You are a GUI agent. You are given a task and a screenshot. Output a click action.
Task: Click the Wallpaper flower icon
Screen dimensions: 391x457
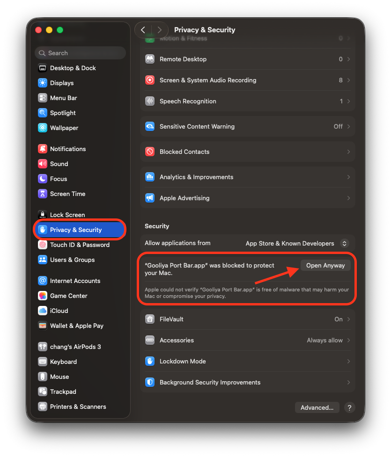point(43,128)
